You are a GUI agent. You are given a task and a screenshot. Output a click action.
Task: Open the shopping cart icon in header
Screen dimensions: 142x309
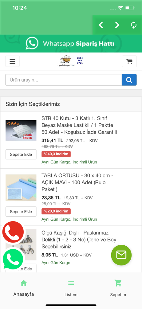click(129, 61)
